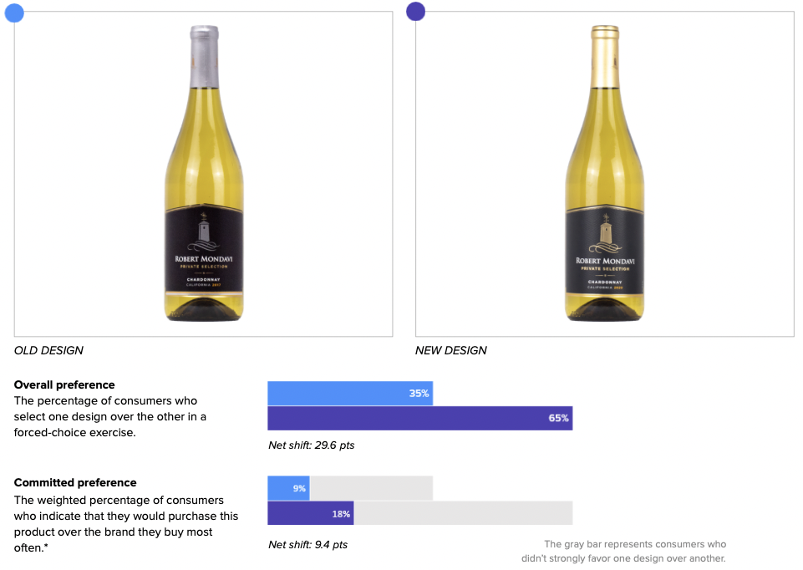Click the light blue circle marker for old design

click(14, 13)
